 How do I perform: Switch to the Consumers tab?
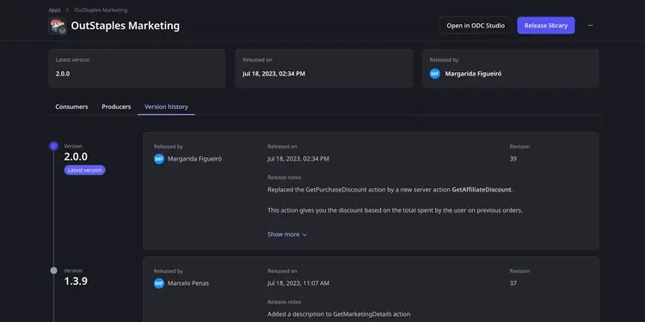71,106
